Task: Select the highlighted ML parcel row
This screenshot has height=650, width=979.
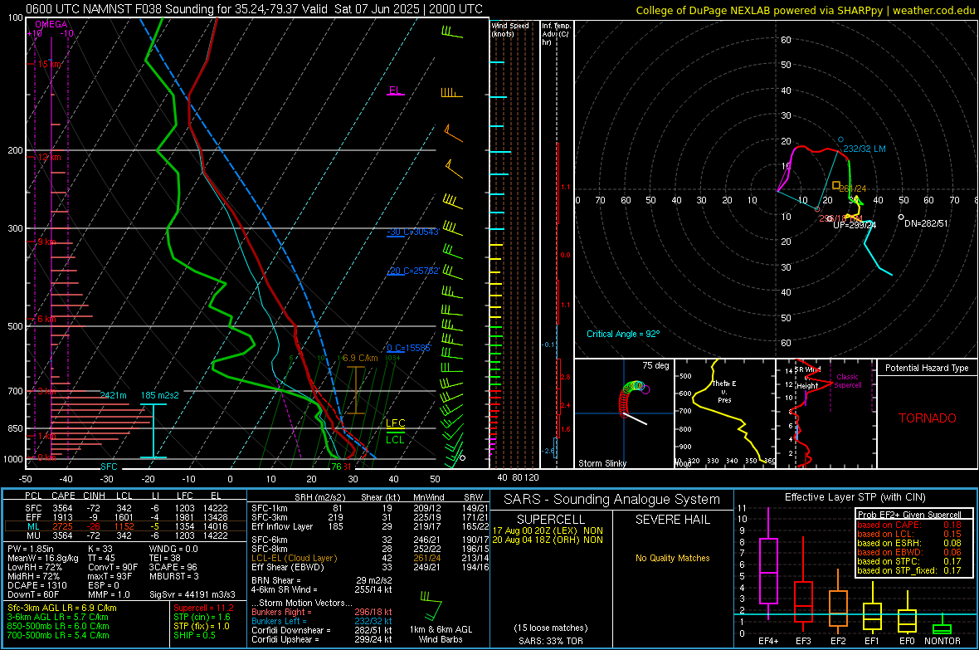Action: [124, 526]
